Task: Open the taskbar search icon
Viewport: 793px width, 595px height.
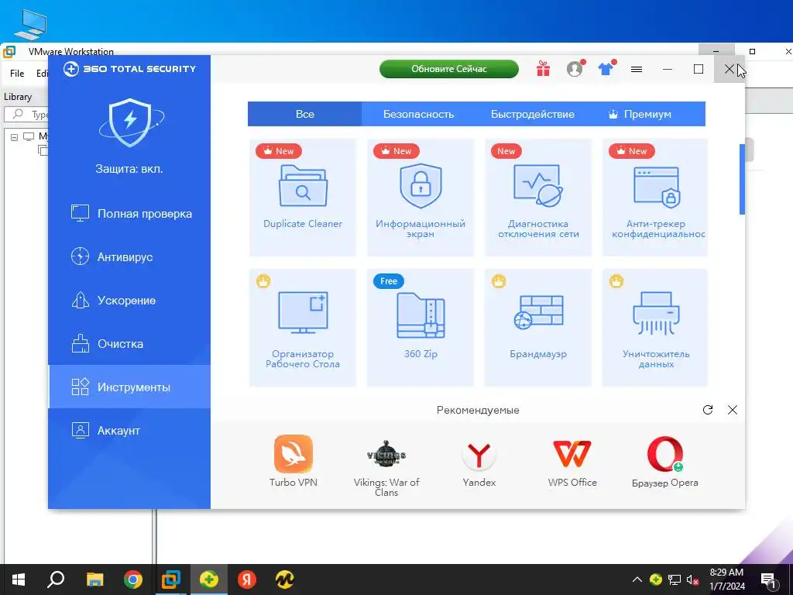Action: pos(56,580)
